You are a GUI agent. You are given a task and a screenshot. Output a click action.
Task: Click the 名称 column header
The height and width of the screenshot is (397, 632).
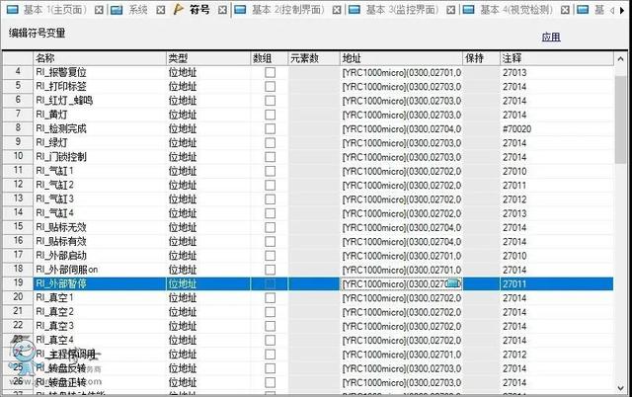tap(100, 58)
